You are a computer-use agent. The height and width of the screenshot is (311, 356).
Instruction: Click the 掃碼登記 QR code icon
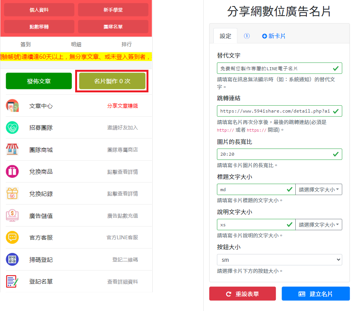click(12, 259)
